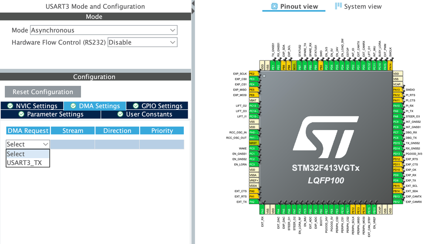Click the DMA Request column header

click(28, 130)
